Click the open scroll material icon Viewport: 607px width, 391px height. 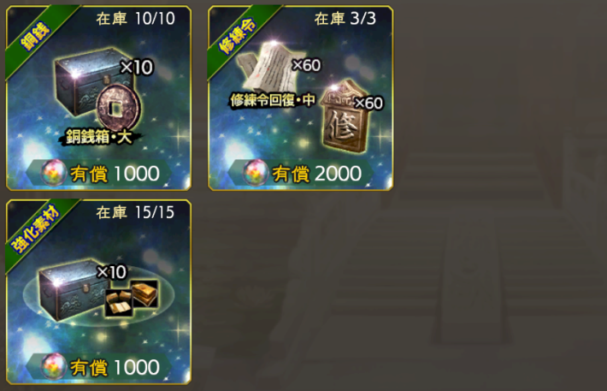[x=119, y=303]
